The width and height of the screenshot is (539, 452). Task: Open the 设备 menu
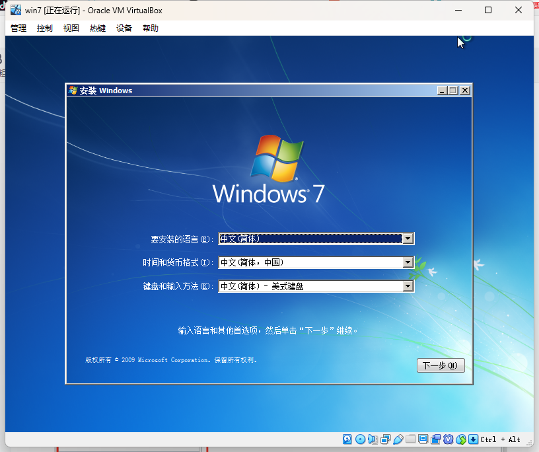123,28
